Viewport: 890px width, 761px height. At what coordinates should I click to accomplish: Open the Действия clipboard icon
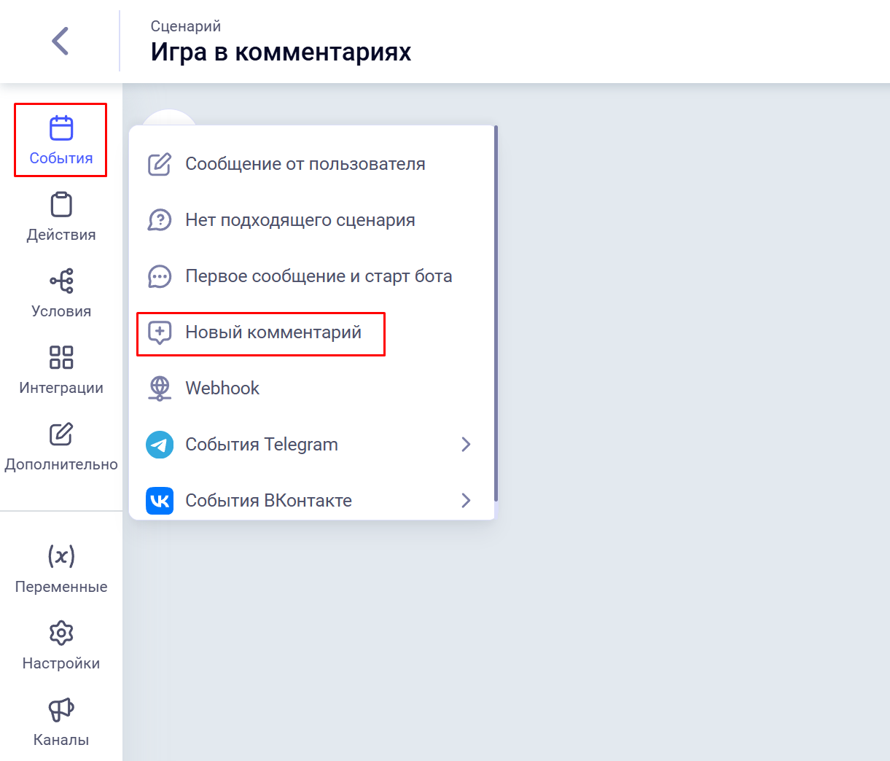point(61,205)
